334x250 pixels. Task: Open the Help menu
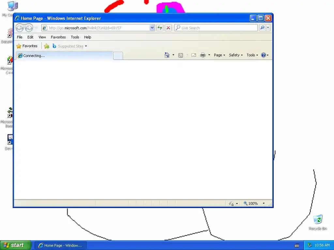[87, 37]
